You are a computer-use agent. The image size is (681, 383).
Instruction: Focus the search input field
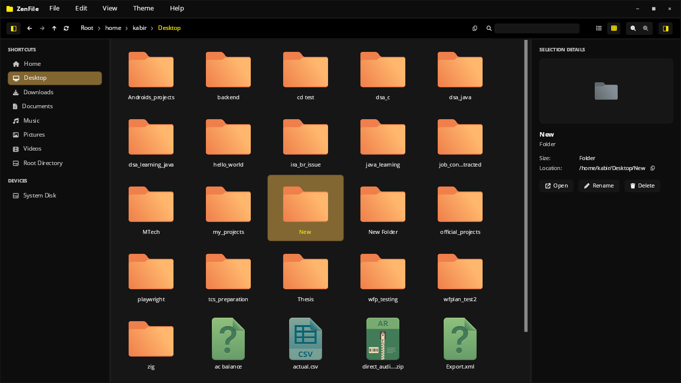tap(537, 28)
